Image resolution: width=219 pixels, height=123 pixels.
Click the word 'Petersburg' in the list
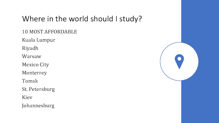(42, 89)
